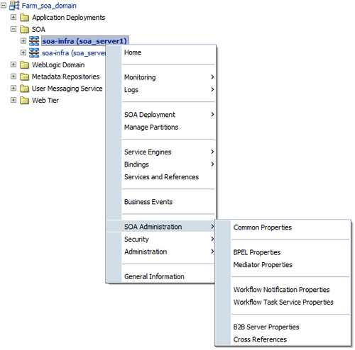Screen dimensions: 355x350
Task: Choose BPEL Properties from the submenu
Action: 257,252
